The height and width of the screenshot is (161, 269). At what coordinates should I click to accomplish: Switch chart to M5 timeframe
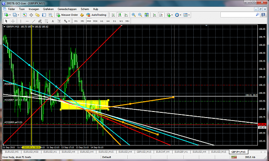pos(82,21)
